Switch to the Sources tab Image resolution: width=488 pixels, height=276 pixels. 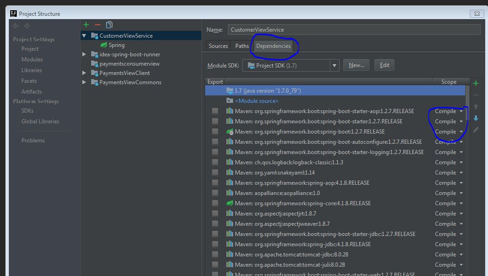pos(218,46)
